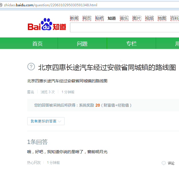Switch to the 问题 tab in the green bar
179x170 pixels.
pos(82,43)
